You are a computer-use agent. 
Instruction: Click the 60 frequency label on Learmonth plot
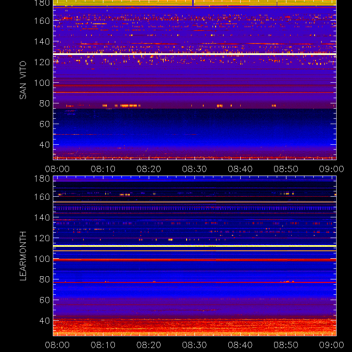tap(44, 300)
